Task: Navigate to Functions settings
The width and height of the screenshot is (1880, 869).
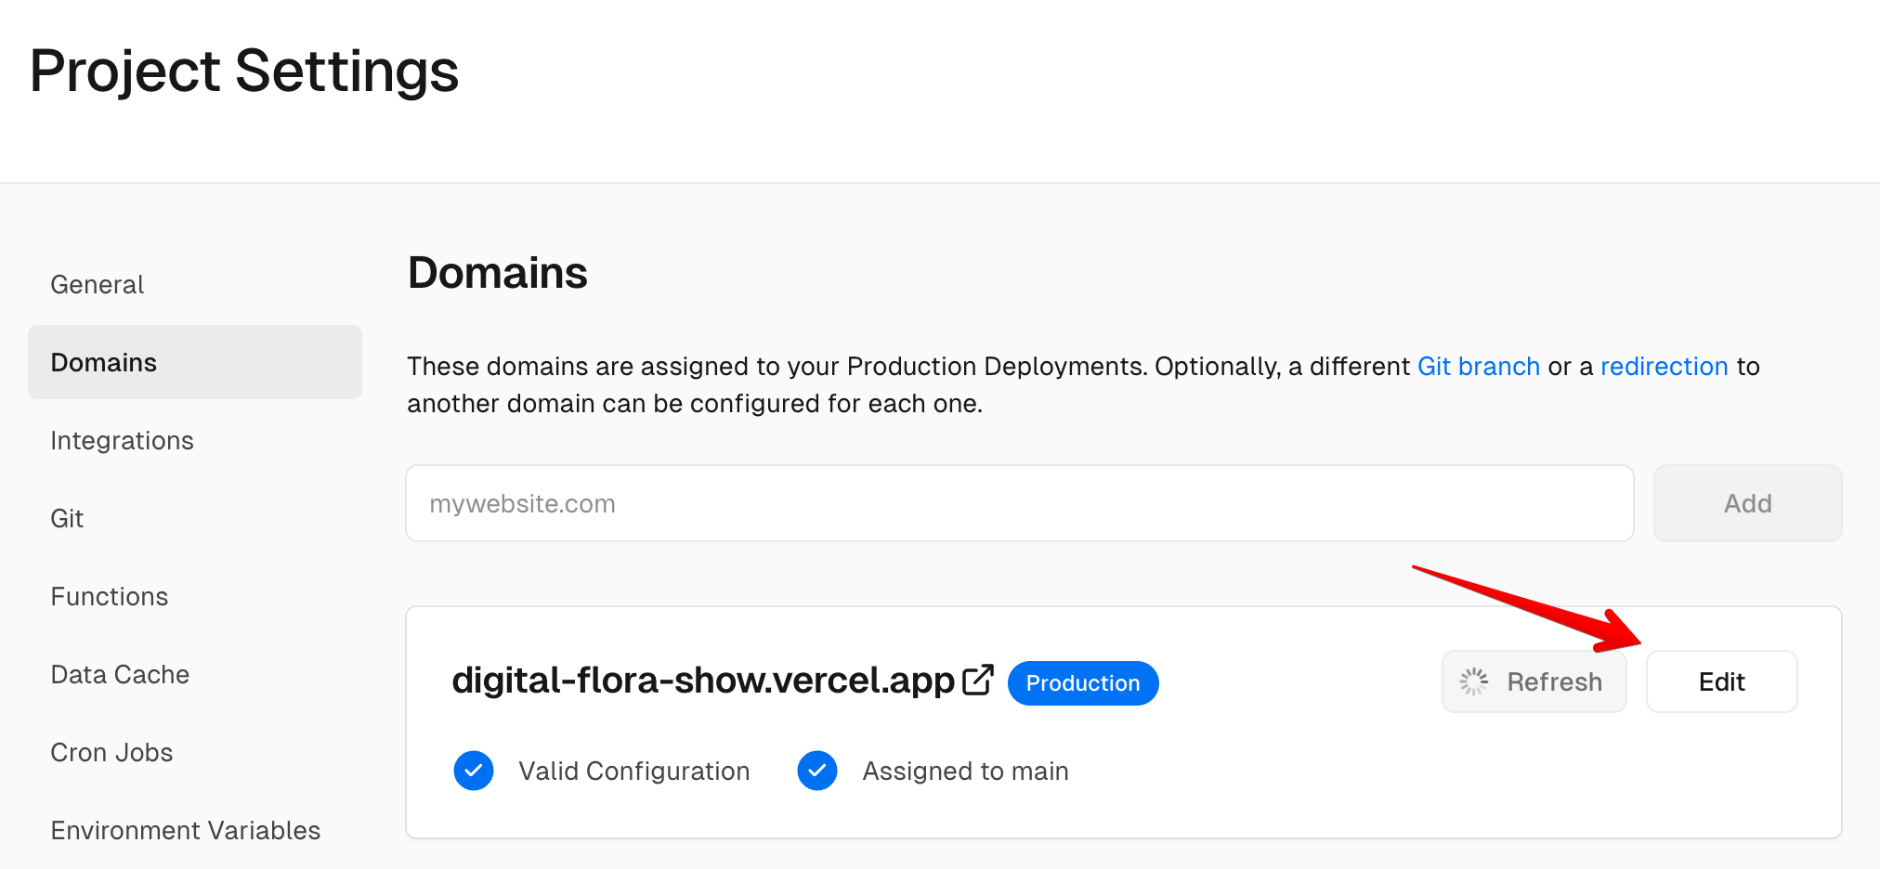Action: coord(110,596)
